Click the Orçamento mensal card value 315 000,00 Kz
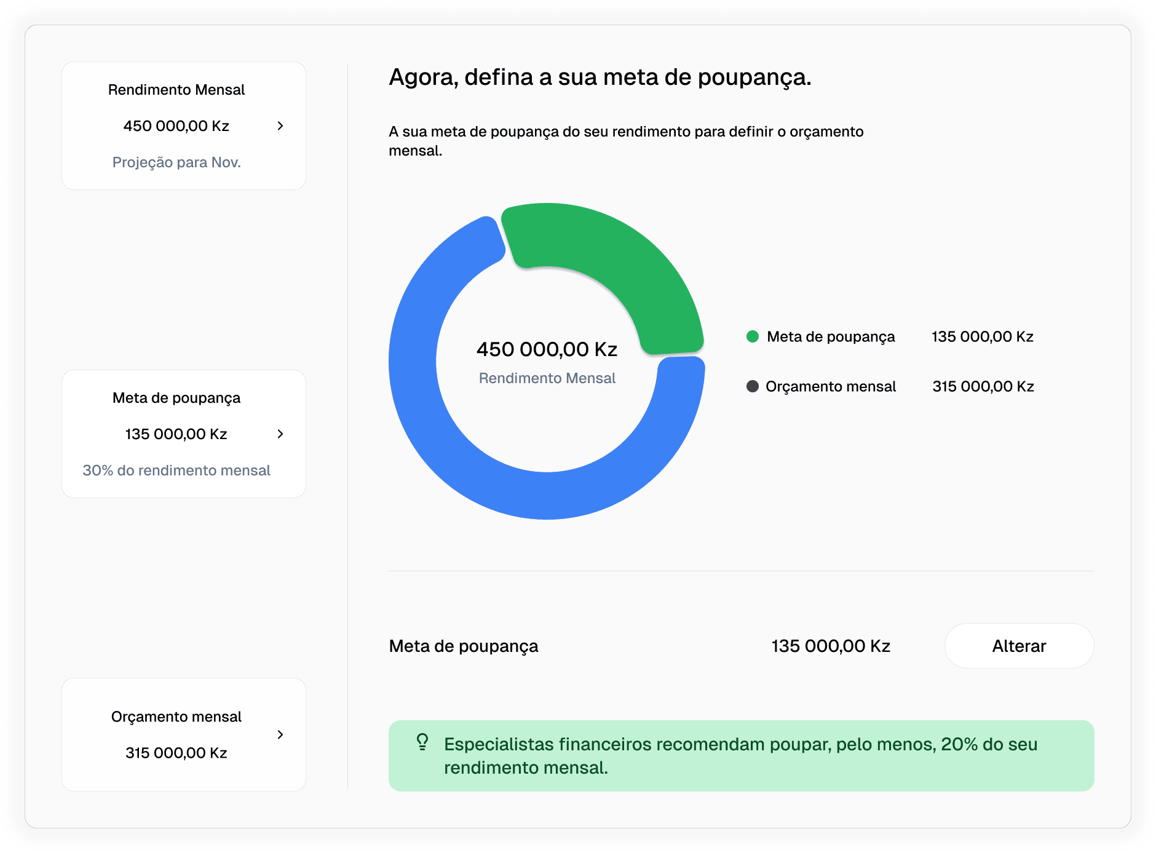This screenshot has width=1156, height=853. click(x=176, y=752)
